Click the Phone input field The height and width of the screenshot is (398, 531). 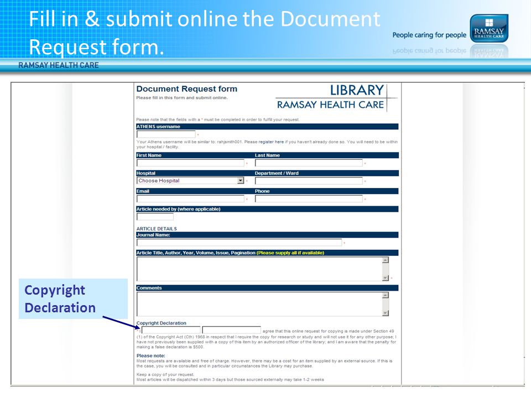pyautogui.click(x=309, y=198)
